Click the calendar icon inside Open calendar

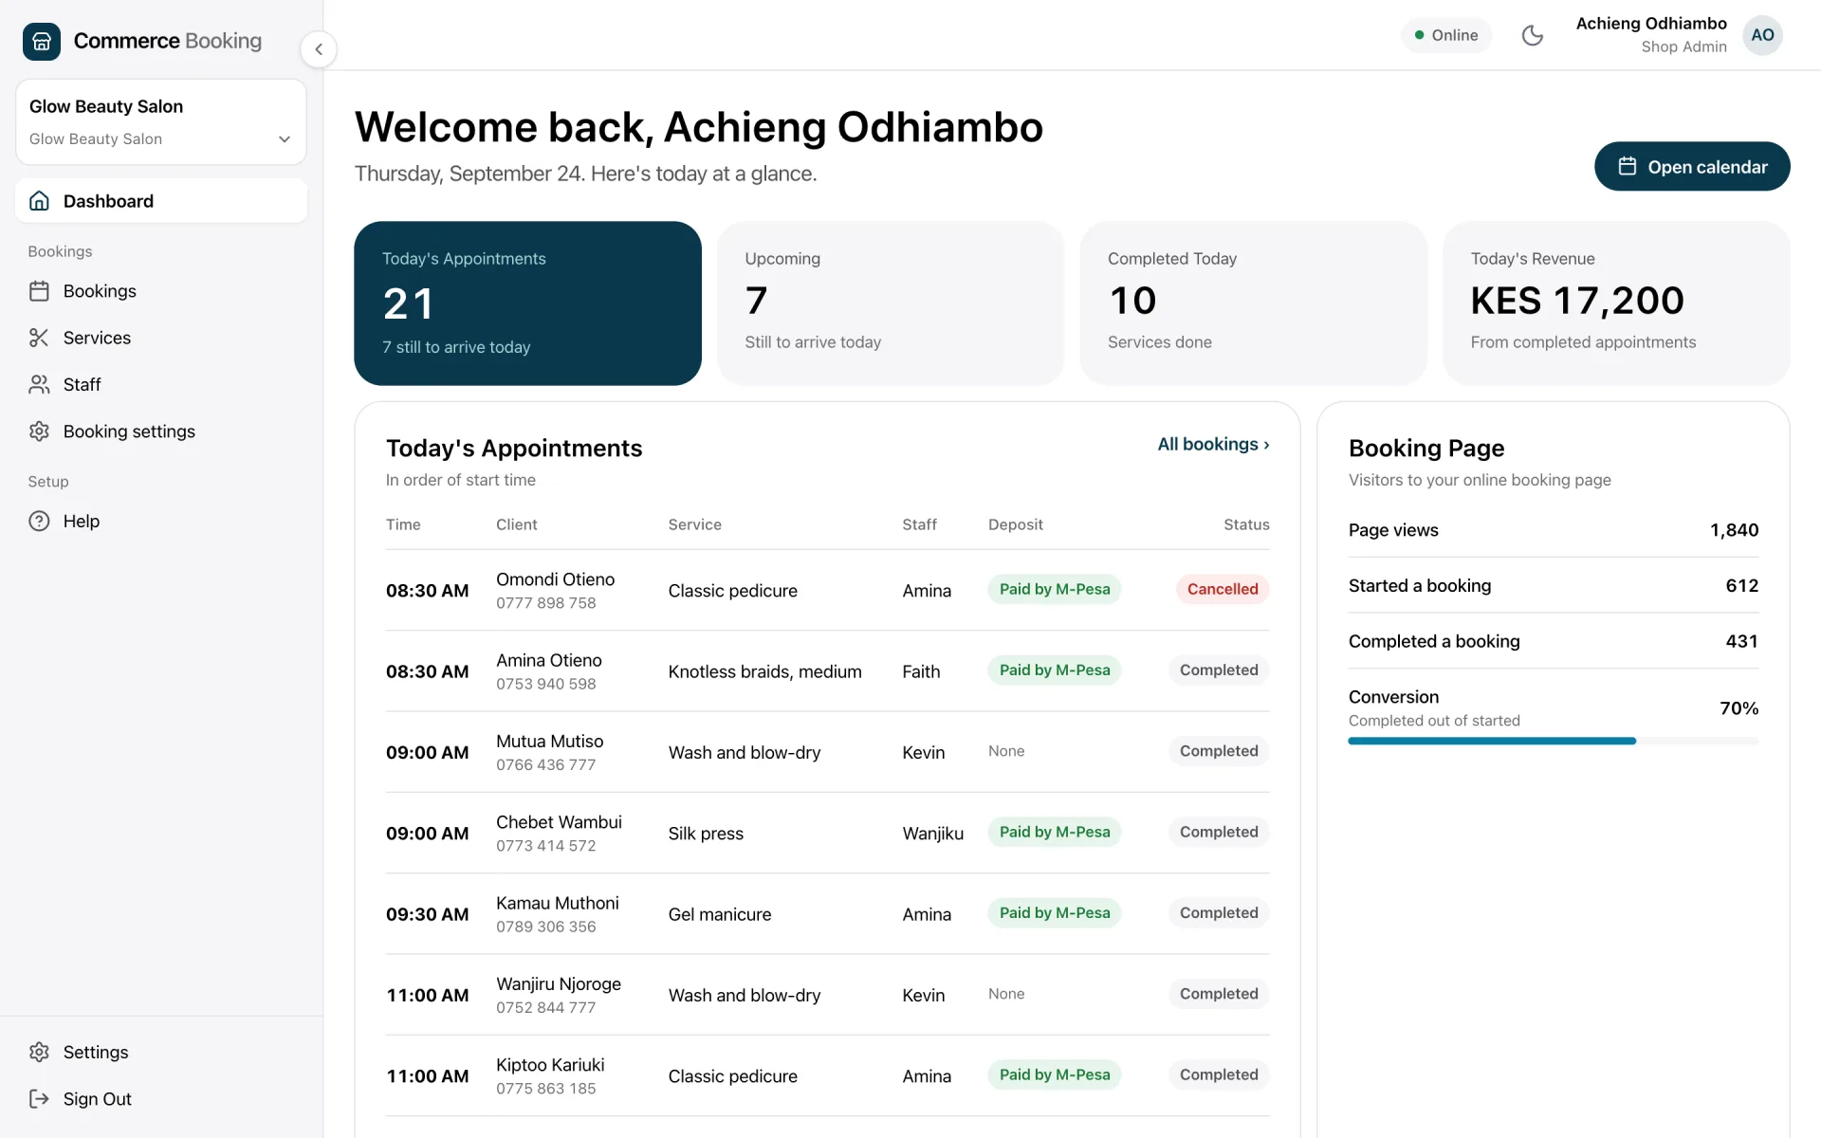(1628, 167)
